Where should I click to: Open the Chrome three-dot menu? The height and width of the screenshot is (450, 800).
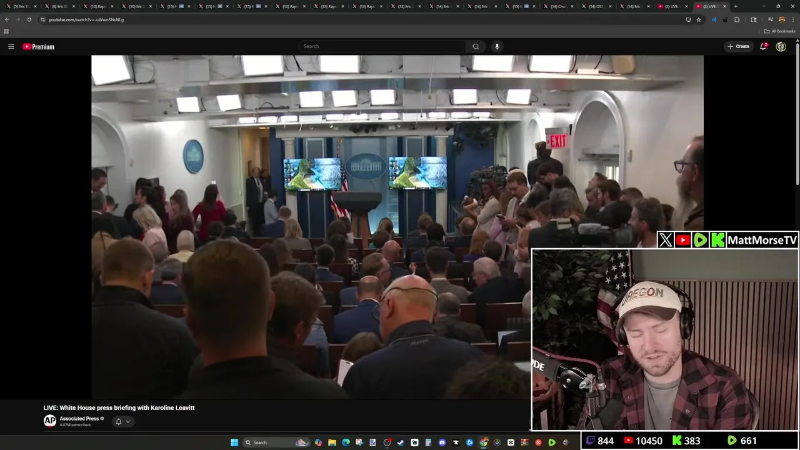793,19
